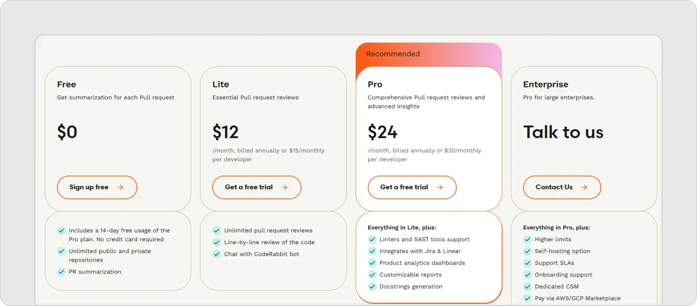Click checkmark beside Self-hosting option

pos(528,251)
